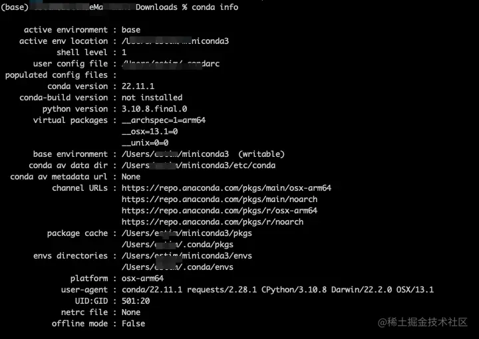Open the pkgs/main/osx-arm64 channel URL
The width and height of the screenshot is (479, 339).
[x=226, y=188]
